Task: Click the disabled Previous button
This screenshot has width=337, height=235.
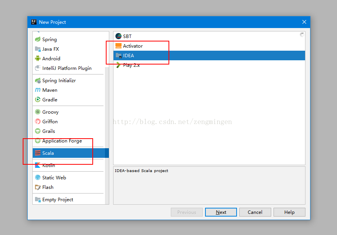Action: (x=187, y=212)
